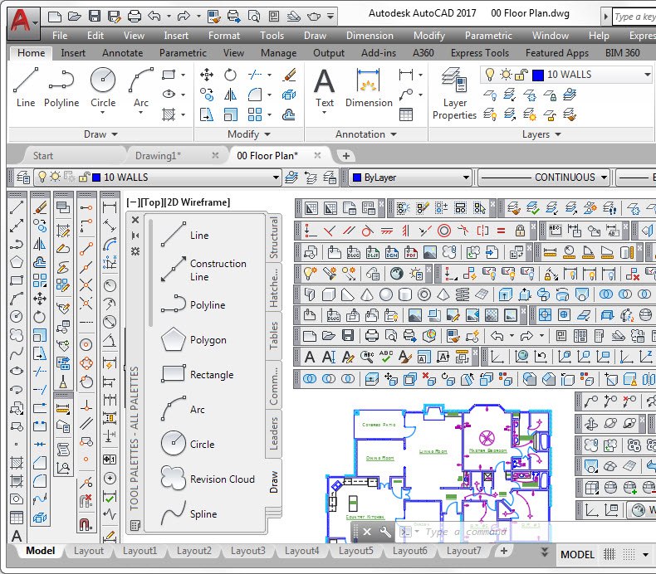Screen dimensions: 656x574
Task: Toggle ribbon layer lock padlock
Action: point(521,75)
